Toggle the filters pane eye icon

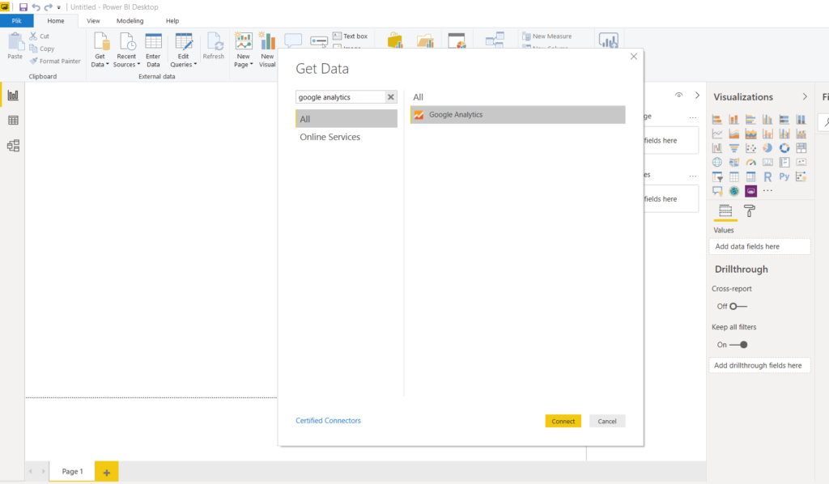pyautogui.click(x=679, y=96)
